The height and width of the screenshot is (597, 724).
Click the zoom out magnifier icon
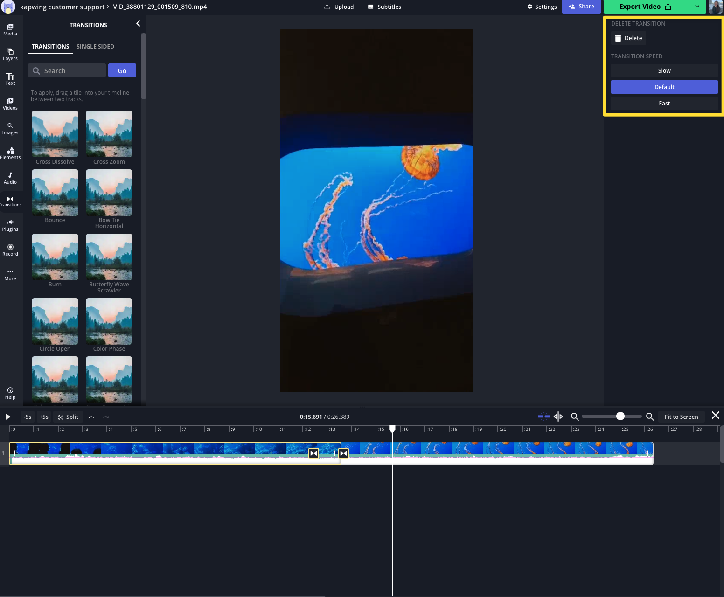[x=575, y=417]
